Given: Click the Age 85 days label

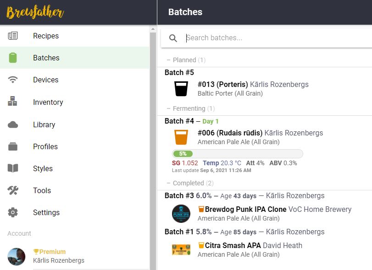Looking at the screenshot, I should coord(238,232).
